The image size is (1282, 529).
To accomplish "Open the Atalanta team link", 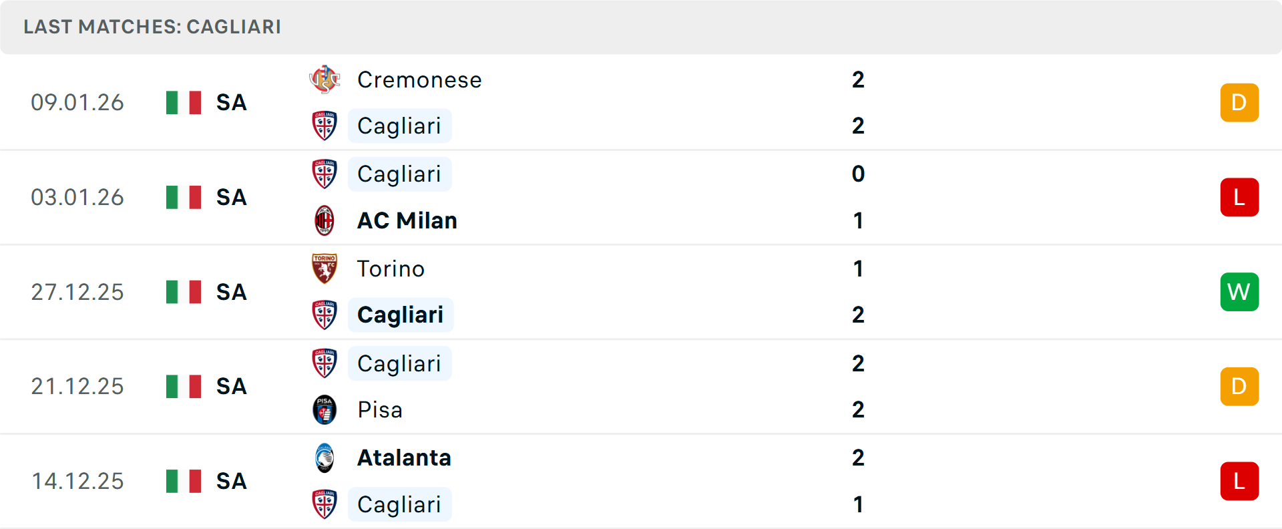I will tap(404, 458).
